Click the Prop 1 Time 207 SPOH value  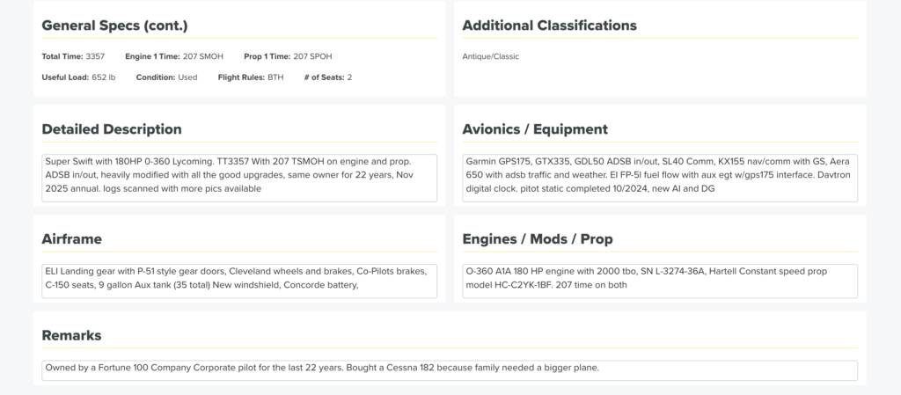coord(312,57)
